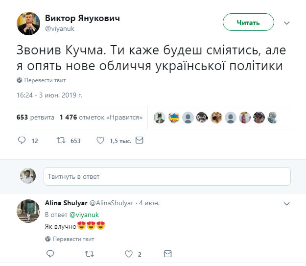Click the globe icon beside Перевести твит
Image resolution: width=306 pixels, height=266 pixels.
tap(20, 80)
